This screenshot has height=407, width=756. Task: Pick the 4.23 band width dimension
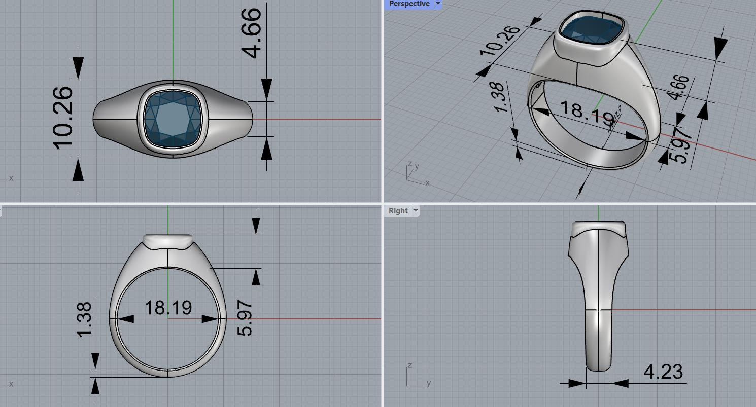point(663,372)
